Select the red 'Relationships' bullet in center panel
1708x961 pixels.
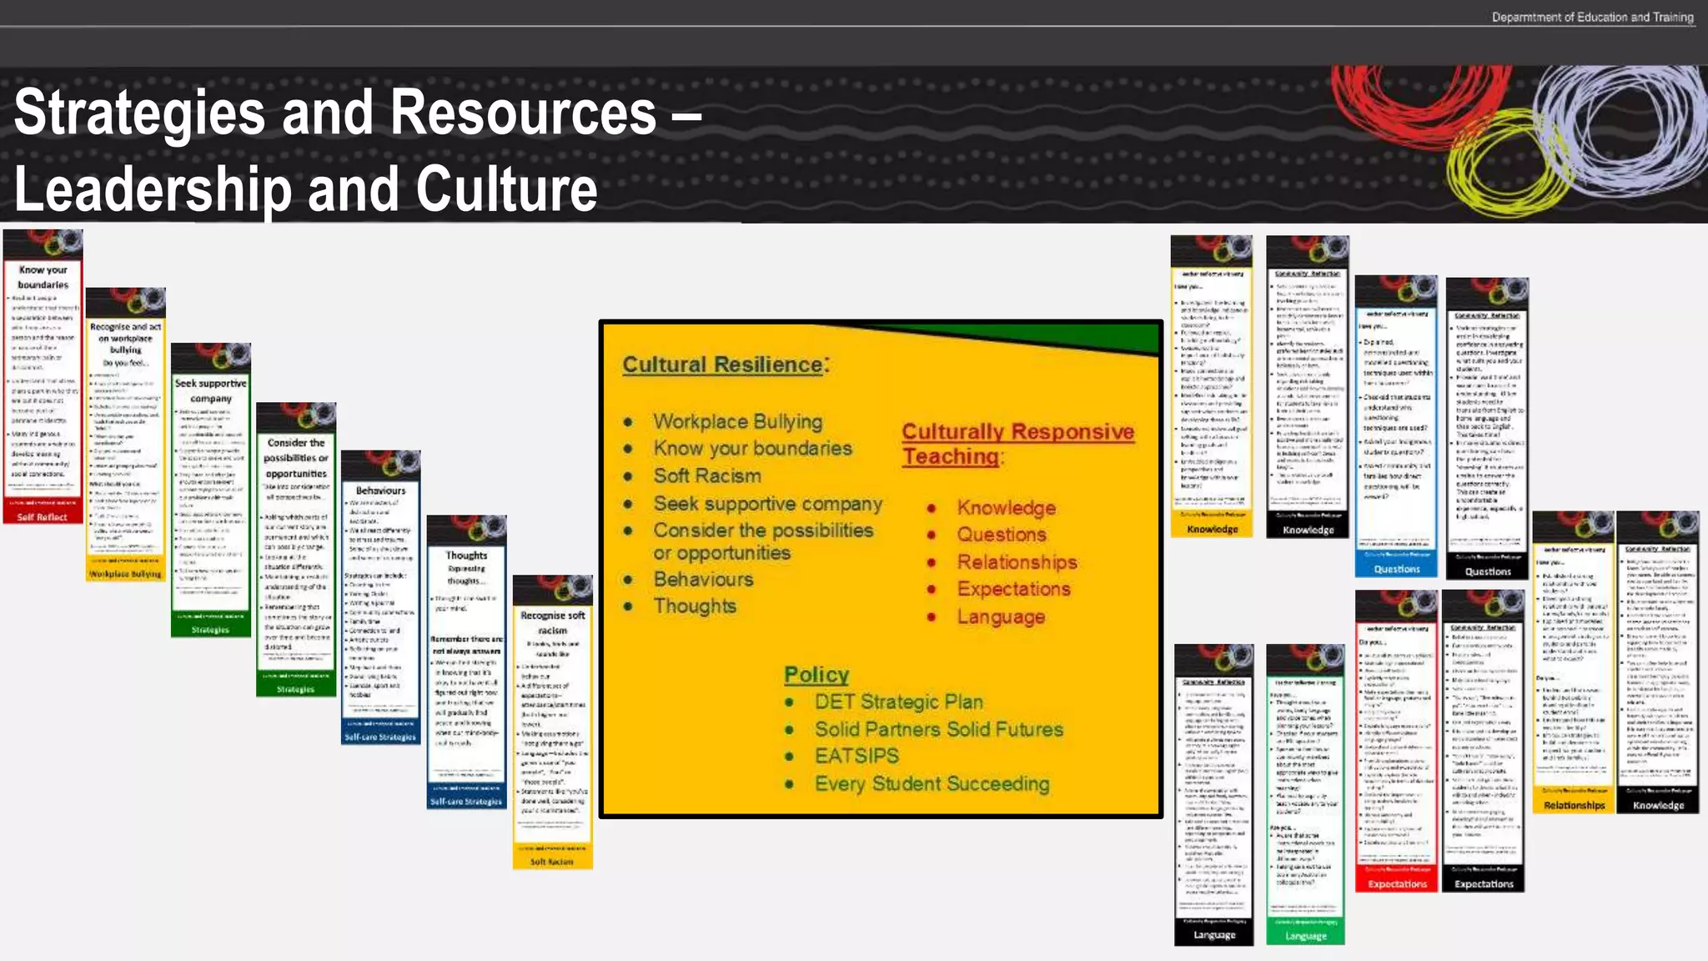tap(1017, 562)
